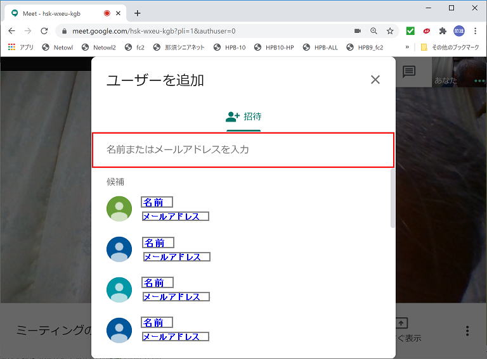The width and height of the screenshot is (487, 359).
Task: Open the HPB10-HP bookmark
Action: [274, 47]
